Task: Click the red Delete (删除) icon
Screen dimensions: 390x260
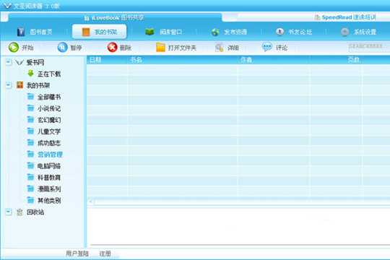Action: pyautogui.click(x=112, y=47)
